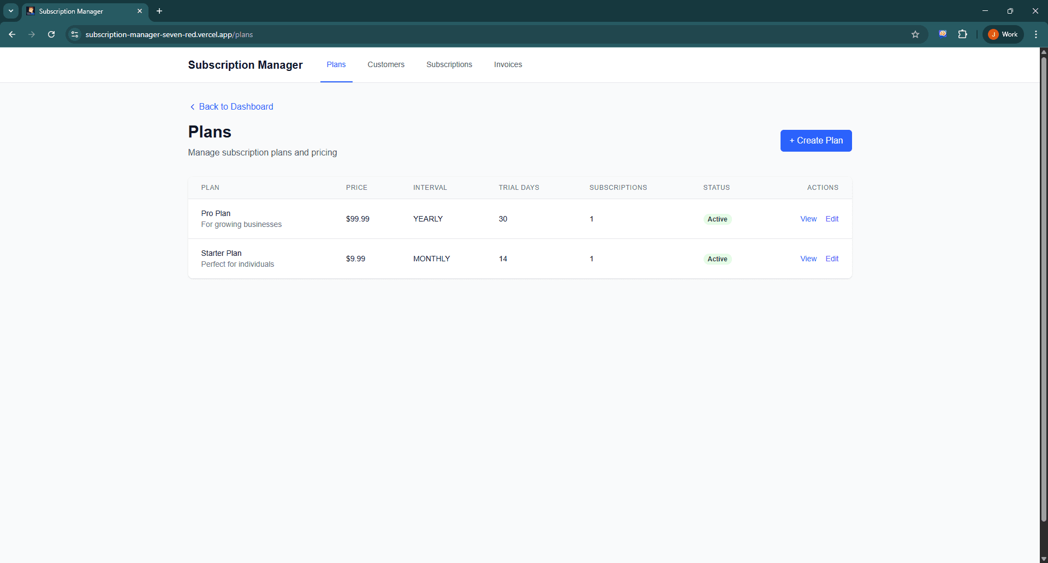Follow the Back to Dashboard link
The width and height of the screenshot is (1048, 563).
(x=236, y=106)
